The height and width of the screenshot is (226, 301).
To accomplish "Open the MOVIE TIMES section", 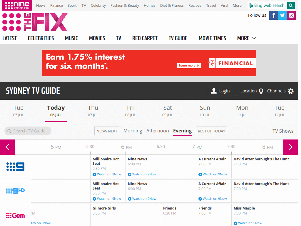I will pos(212,38).
